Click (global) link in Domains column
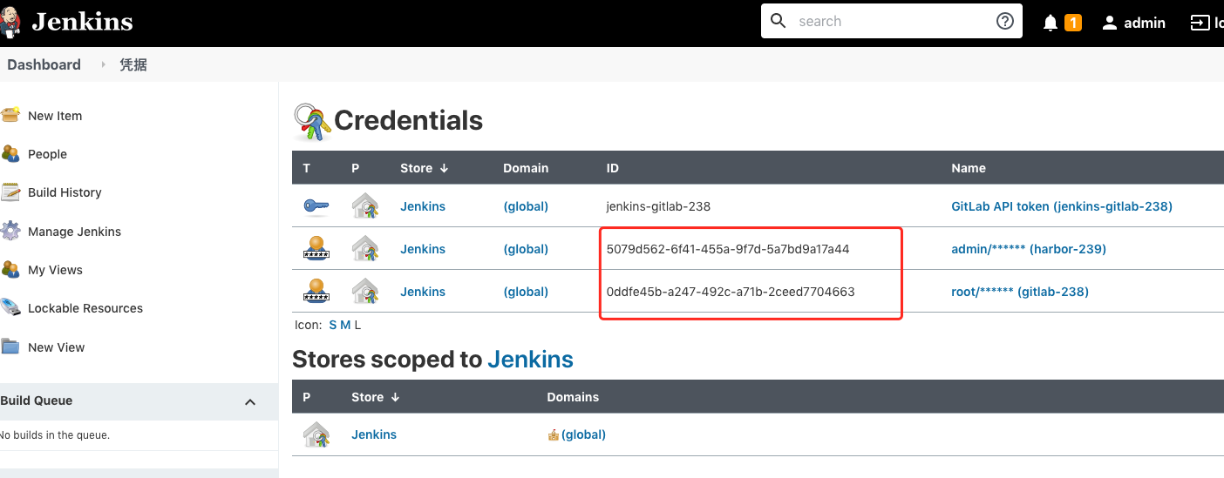1224x478 pixels. 583,434
